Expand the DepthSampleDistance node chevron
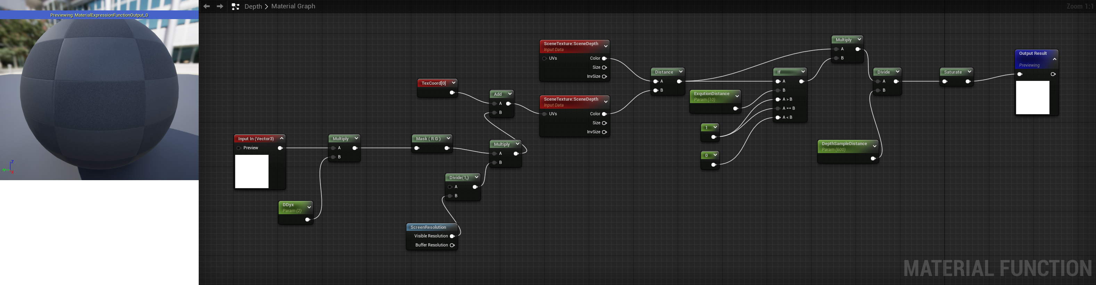The height and width of the screenshot is (285, 1096). (x=875, y=146)
